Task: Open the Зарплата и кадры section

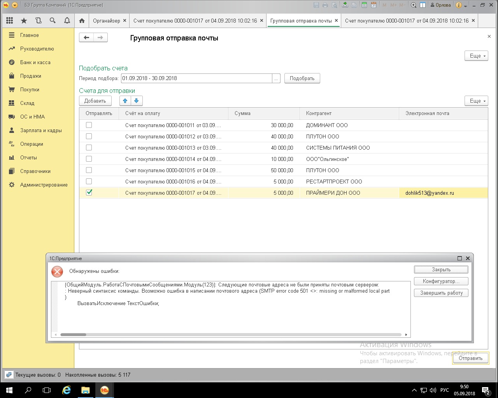Action: (x=41, y=130)
